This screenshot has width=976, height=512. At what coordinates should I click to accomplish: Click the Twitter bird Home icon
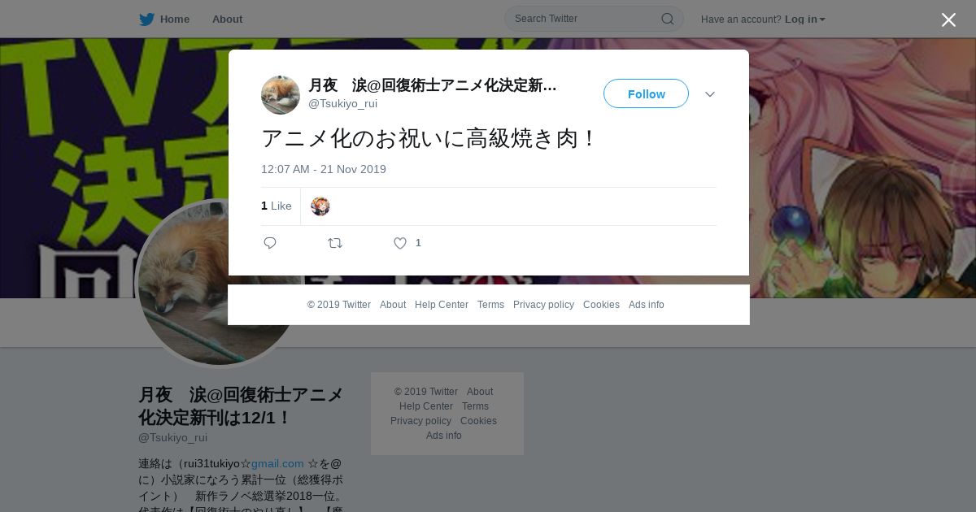coord(146,20)
